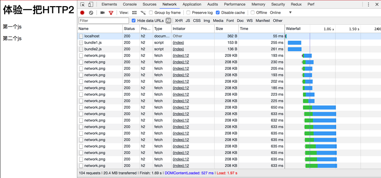Viewport: 381px width, 178px height.
Task: Click into the Filter text field
Action: point(104,20)
